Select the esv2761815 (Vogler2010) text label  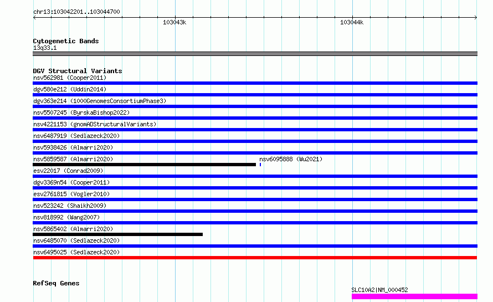point(71,194)
